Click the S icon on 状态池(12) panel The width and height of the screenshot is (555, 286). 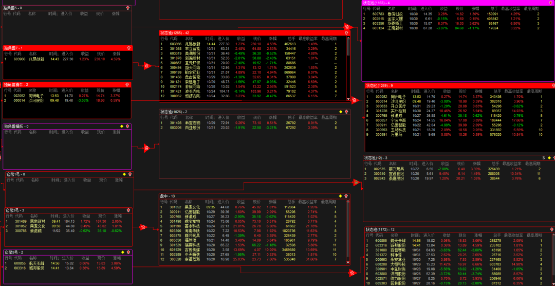[x=543, y=157]
